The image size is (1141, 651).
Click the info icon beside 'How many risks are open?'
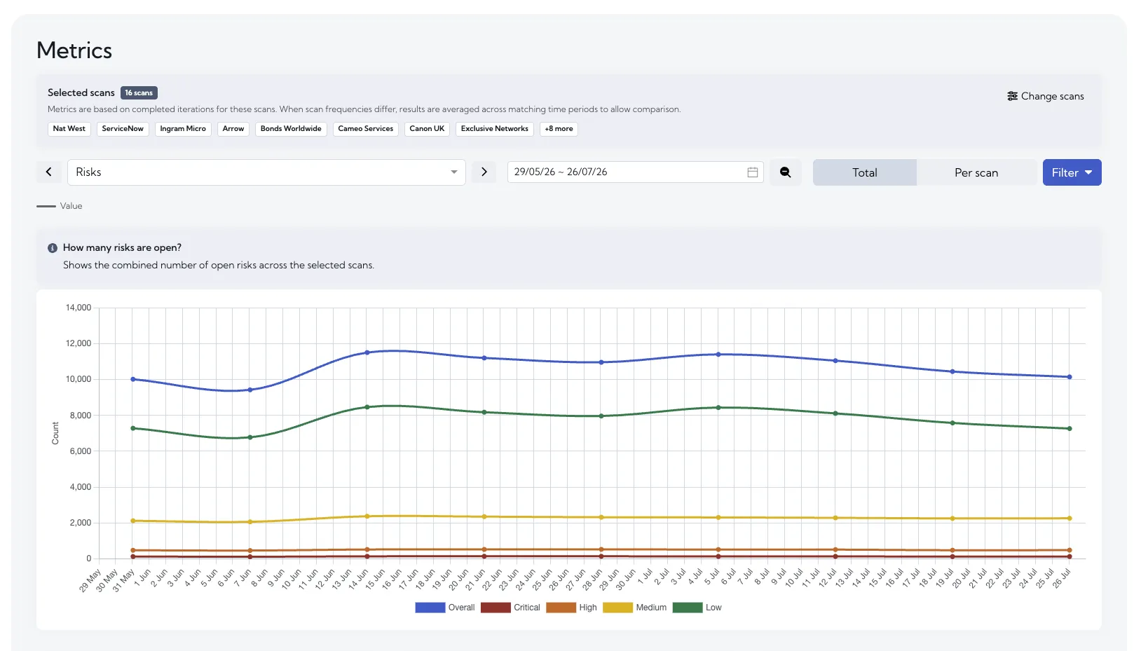53,248
